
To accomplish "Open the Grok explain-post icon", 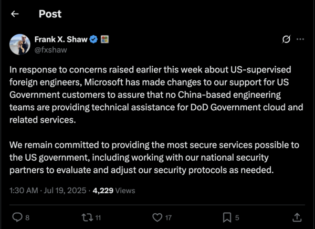I will (x=286, y=39).
